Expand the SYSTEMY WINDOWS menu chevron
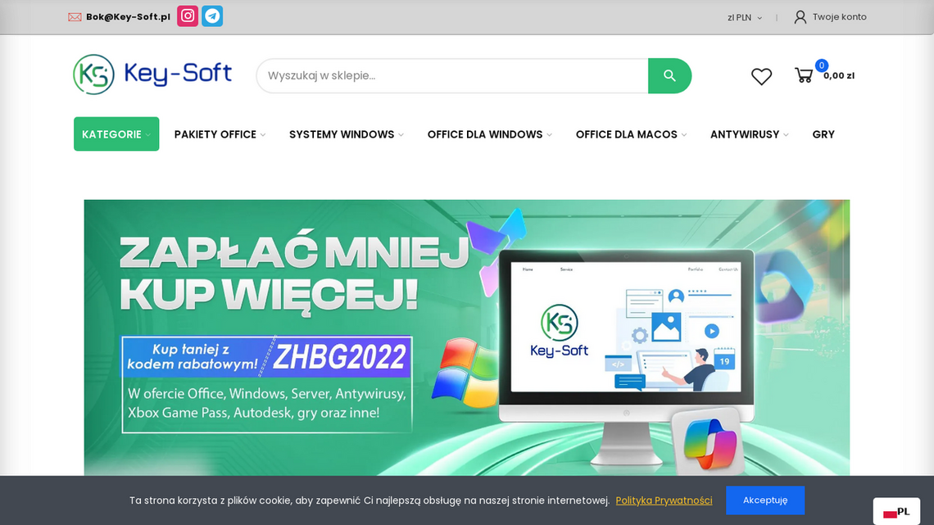934x525 pixels. point(401,134)
